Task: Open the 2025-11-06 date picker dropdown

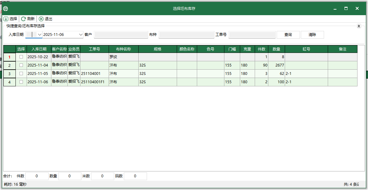Action: [80, 35]
